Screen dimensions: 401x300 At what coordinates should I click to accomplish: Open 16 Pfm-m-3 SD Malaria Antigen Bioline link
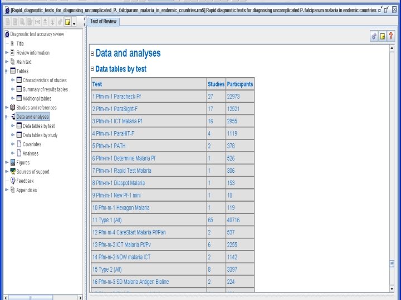(x=130, y=282)
